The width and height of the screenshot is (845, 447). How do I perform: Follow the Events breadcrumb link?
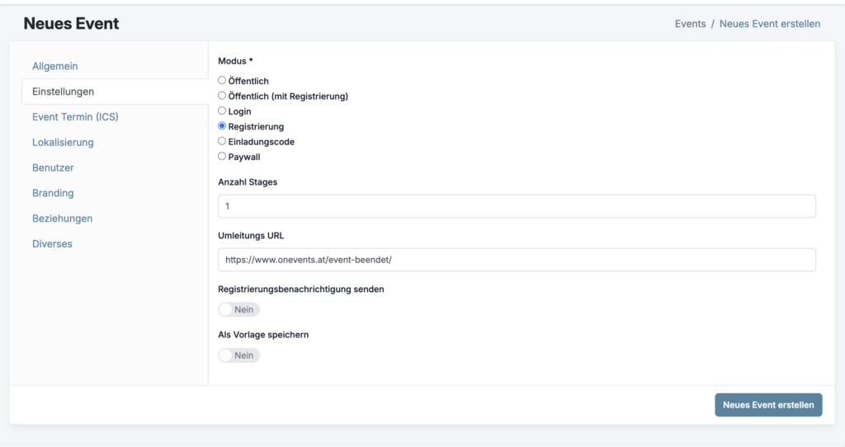(x=690, y=24)
